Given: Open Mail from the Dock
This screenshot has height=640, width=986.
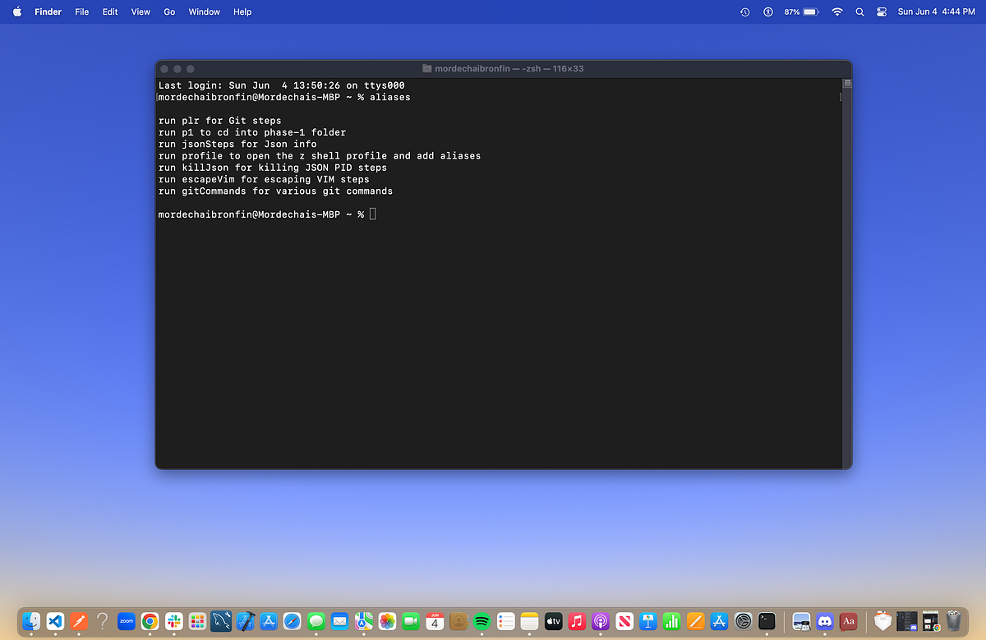Looking at the screenshot, I should [339, 622].
